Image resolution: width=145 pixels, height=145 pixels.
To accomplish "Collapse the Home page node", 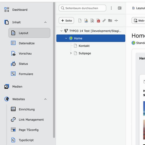I will point(66,38).
